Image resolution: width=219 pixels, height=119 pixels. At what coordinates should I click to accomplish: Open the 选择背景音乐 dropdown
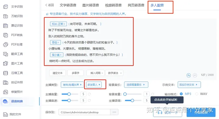click(x=136, y=85)
